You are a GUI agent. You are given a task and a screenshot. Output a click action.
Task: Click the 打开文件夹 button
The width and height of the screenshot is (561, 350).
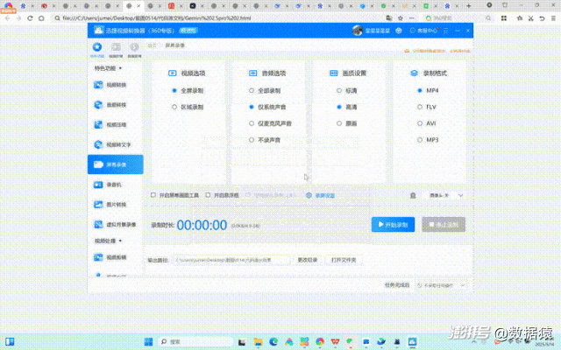(x=344, y=260)
